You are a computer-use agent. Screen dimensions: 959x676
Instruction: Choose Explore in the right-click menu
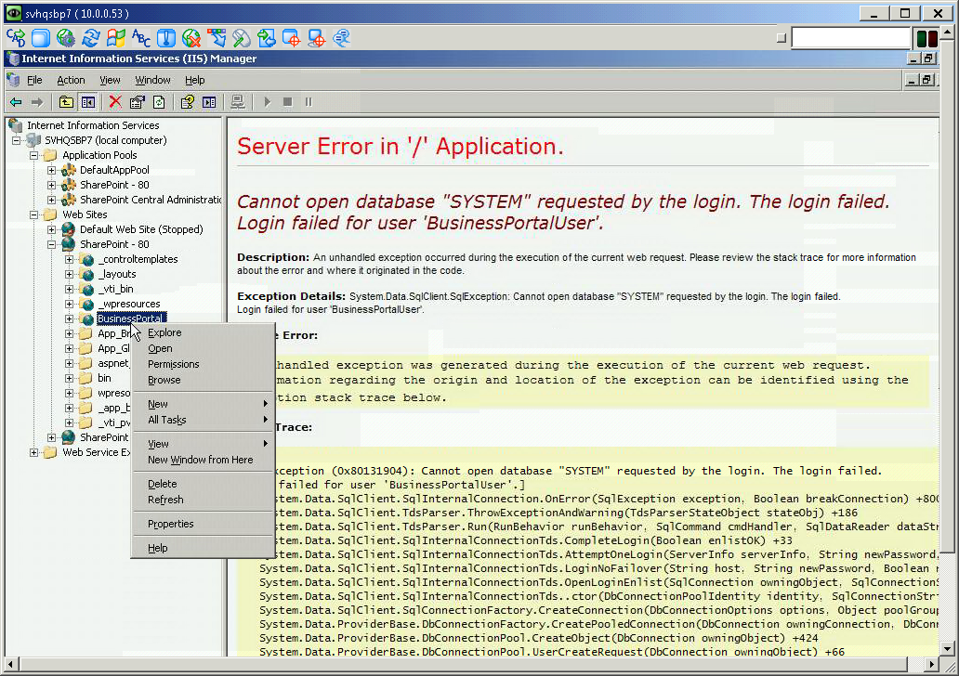coord(164,331)
